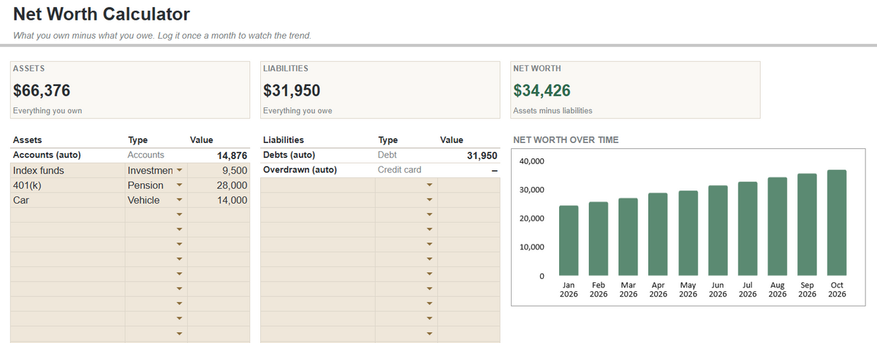The width and height of the screenshot is (877, 343).
Task: Click the 'Liabilities' column header
Action: tap(283, 139)
